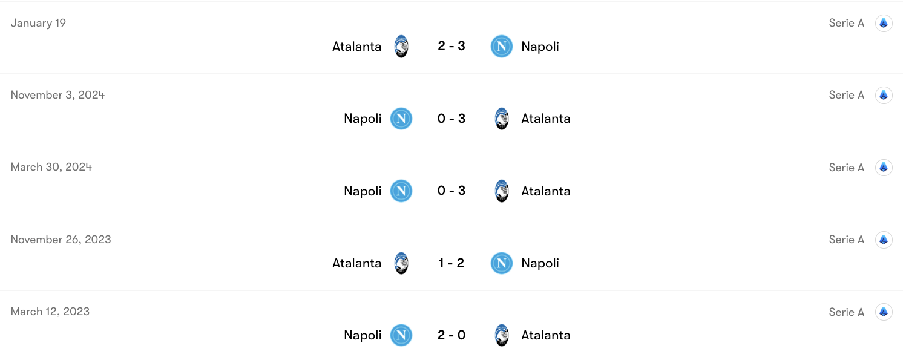903x357 pixels.
Task: Click the Napoli logo in the March 12, 2023 match
Action: coord(401,335)
